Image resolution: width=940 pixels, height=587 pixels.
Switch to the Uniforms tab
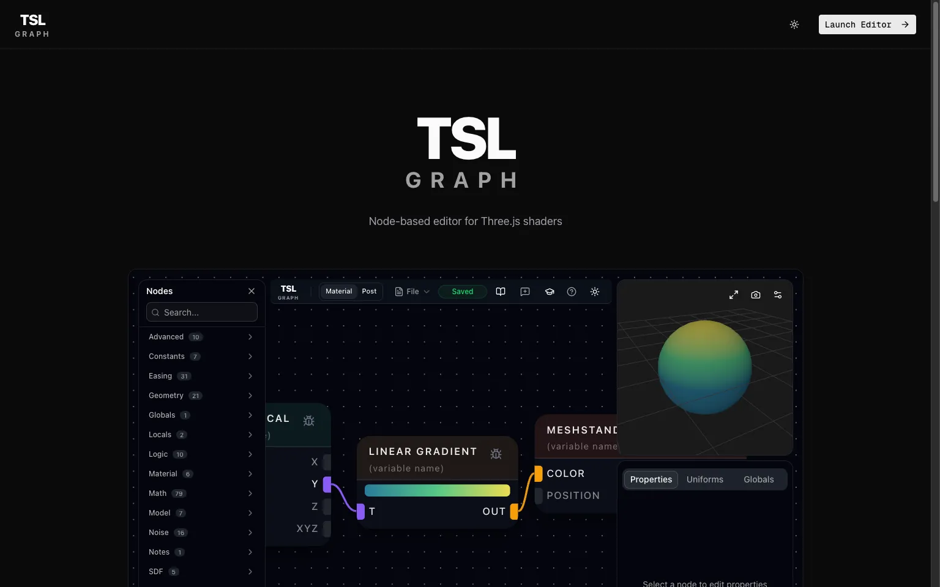click(705, 479)
